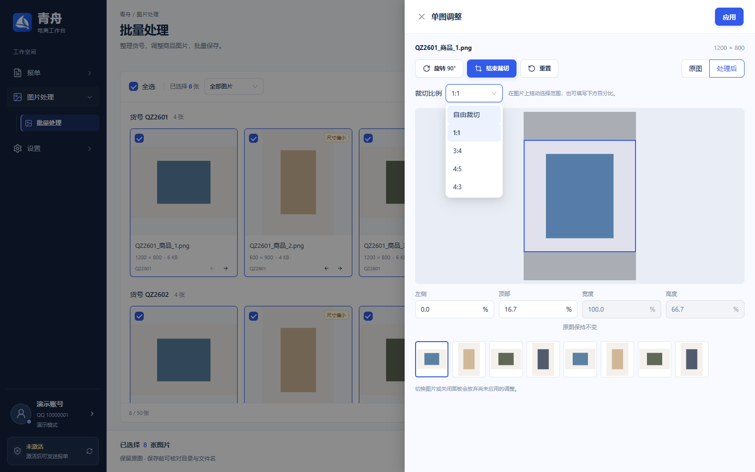Click the 尺寸偏小 tag on QZ2601_商品_2.png
Image resolution: width=755 pixels, height=472 pixels.
click(x=337, y=138)
